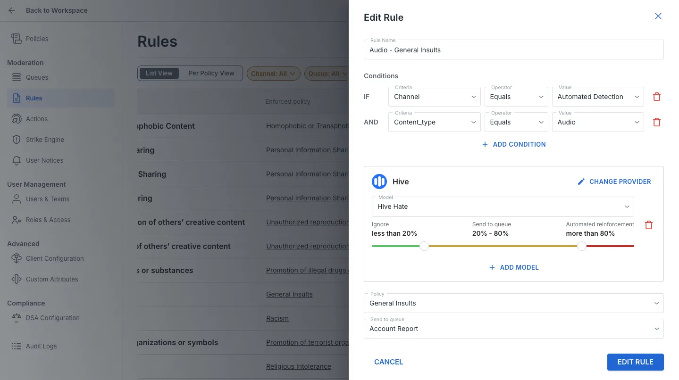The image size is (679, 380).
Task: Open the Actions icon in sidebar
Action: pyautogui.click(x=17, y=119)
